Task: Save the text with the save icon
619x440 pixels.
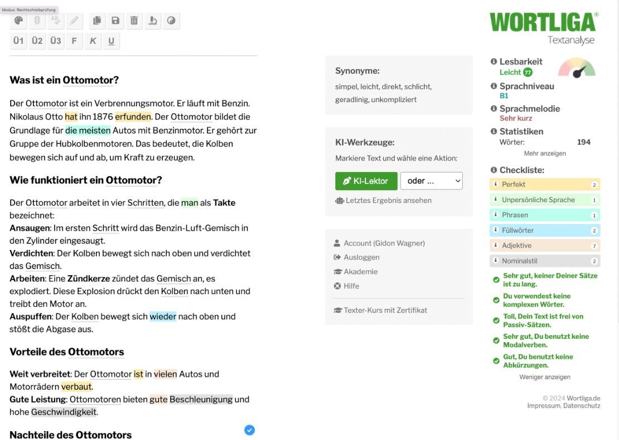Action: click(x=115, y=21)
